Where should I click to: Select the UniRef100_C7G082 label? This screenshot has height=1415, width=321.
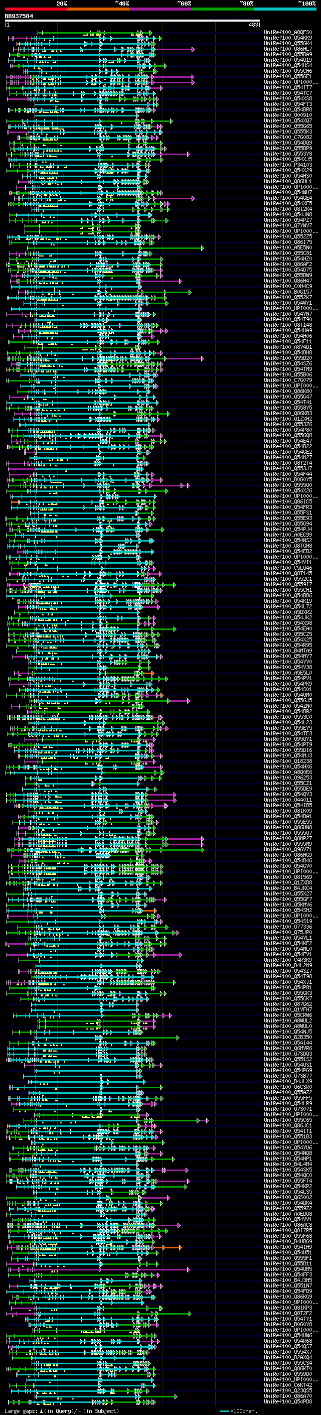287,138
